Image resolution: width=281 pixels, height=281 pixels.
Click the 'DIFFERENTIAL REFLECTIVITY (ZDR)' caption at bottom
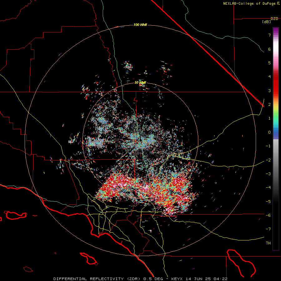tap(97, 279)
